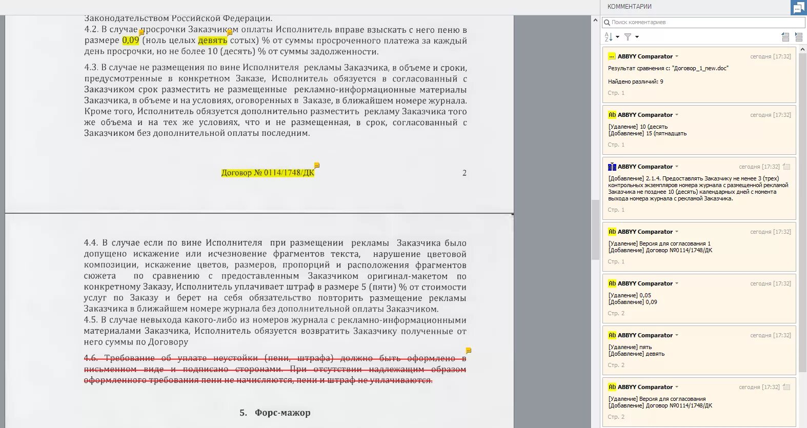This screenshot has width=807, height=428.
Task: Click the search magnifier icon in comments
Action: coord(607,23)
